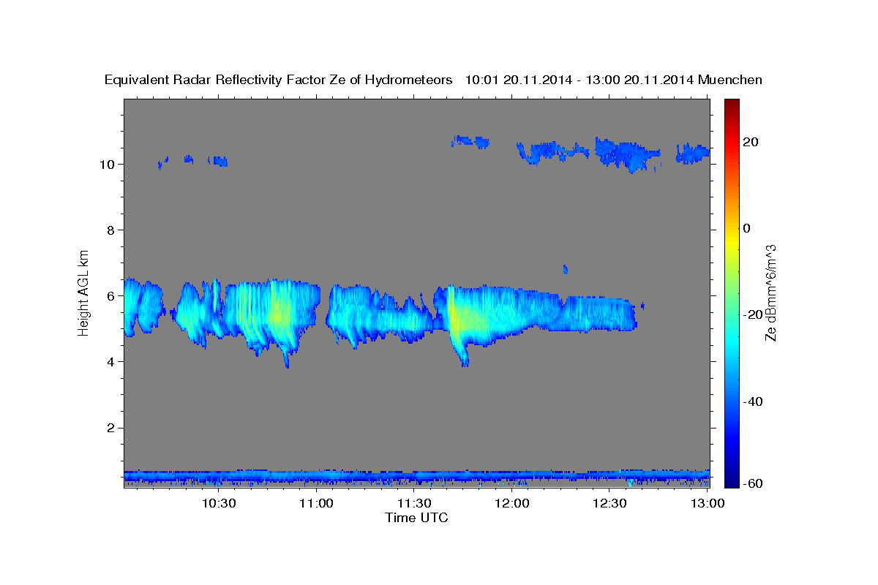Screen dimensions: 878x585
Task: Click the '12:00' time tick label
Action: pos(512,504)
